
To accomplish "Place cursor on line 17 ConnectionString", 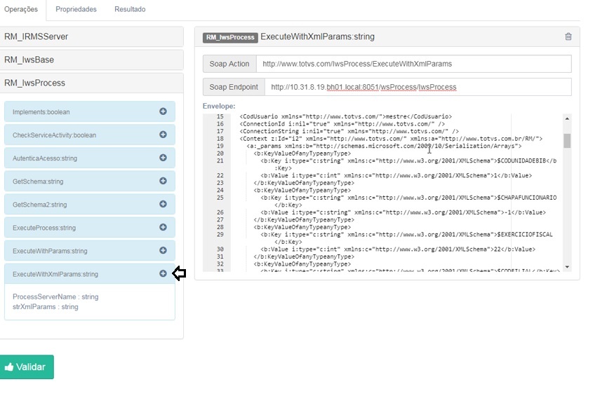I will point(349,131).
